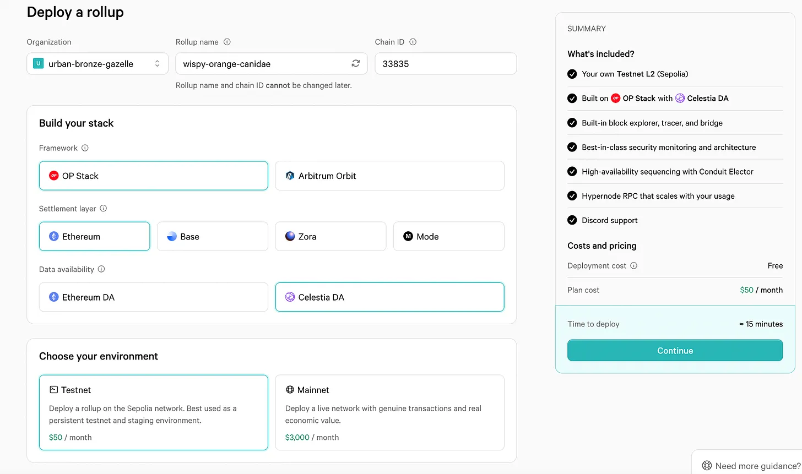
Task: Click the OP Stack logo in summary
Action: point(616,98)
